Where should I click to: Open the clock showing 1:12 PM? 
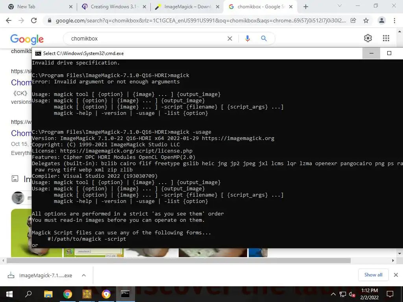click(369, 294)
